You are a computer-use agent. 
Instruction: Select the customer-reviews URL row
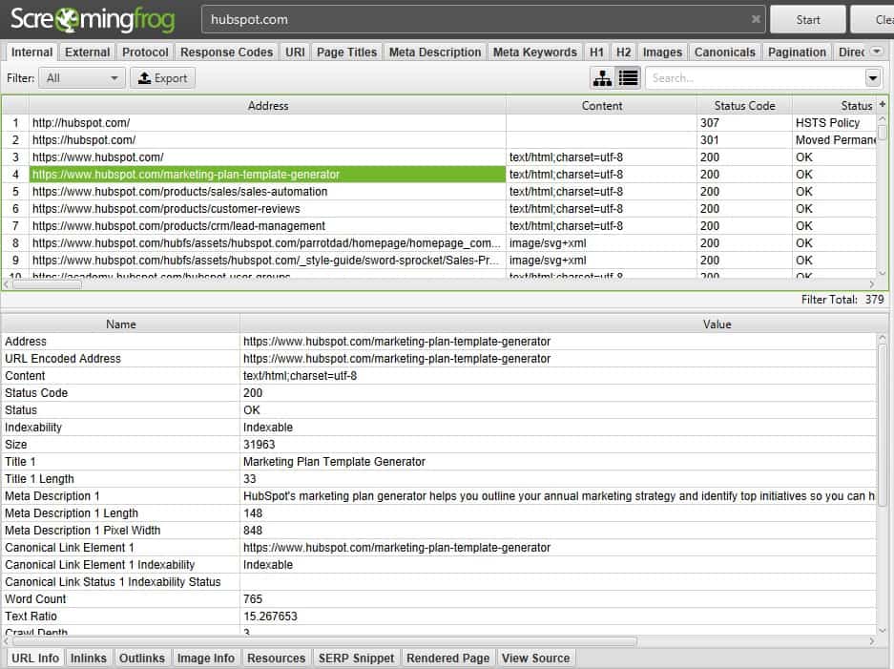(x=267, y=209)
